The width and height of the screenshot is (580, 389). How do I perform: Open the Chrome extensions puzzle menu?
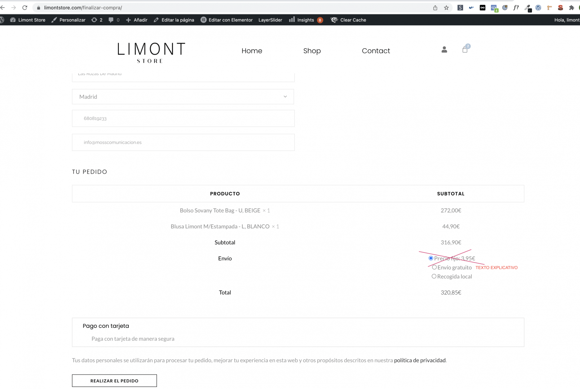click(x=572, y=8)
